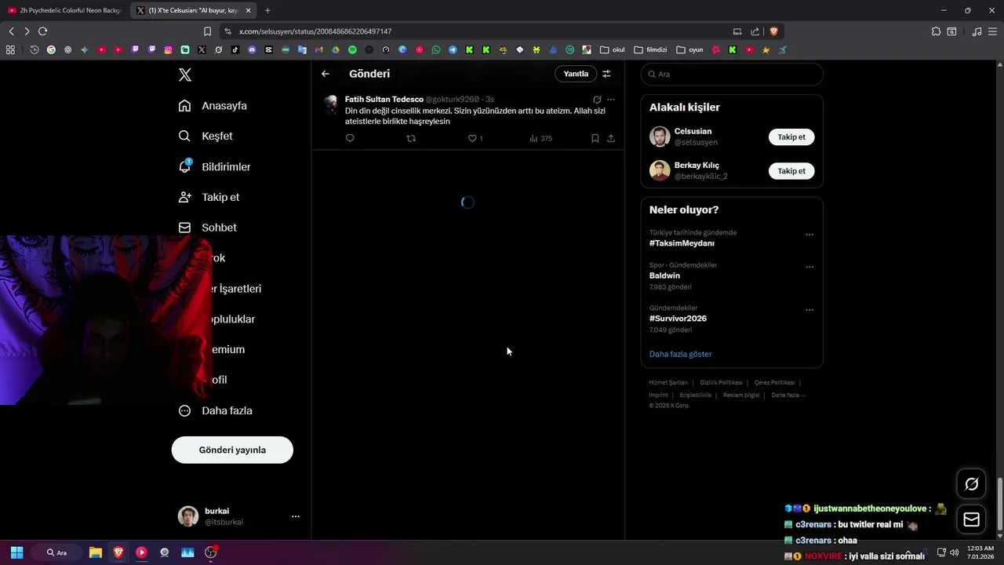The image size is (1004, 565).
Task: Click the Yanıtla button
Action: coord(576,74)
